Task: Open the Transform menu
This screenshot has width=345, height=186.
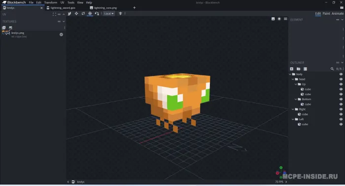Action: click(x=51, y=2)
